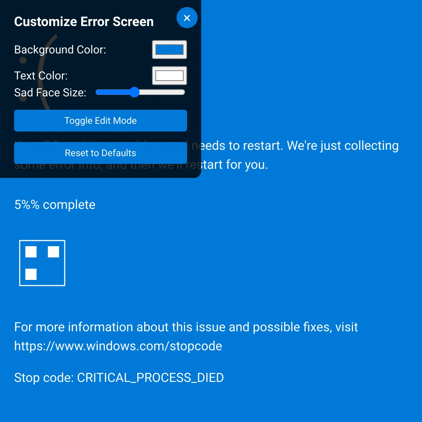The height and width of the screenshot is (422, 422).
Task: Click the "Background Color:" label
Action: point(60,50)
